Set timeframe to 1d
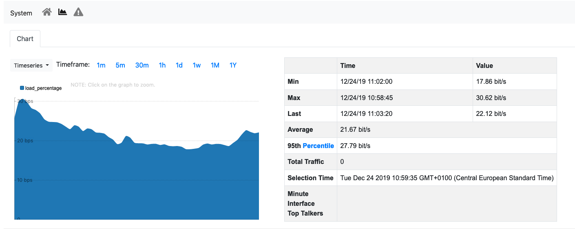 click(179, 65)
